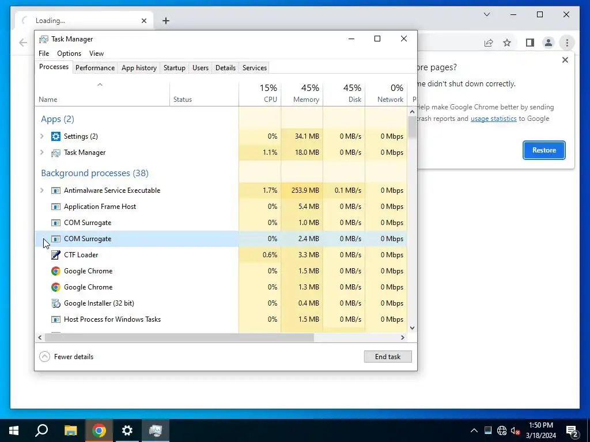
Task: Click the Application Frame Host icon
Action: [56, 207]
